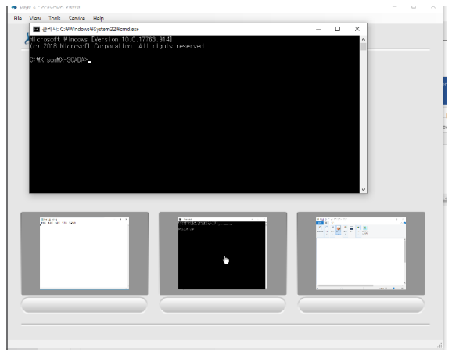Select the blank white window thumbnail

pos(84,253)
